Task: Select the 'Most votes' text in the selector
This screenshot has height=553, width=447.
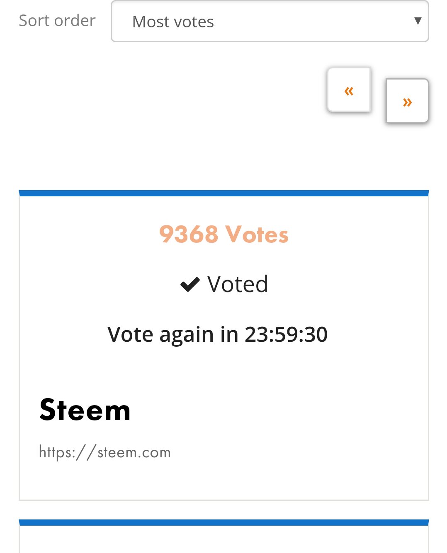Action: click(173, 22)
